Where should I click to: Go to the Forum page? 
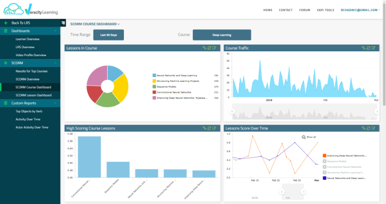(x=305, y=10)
